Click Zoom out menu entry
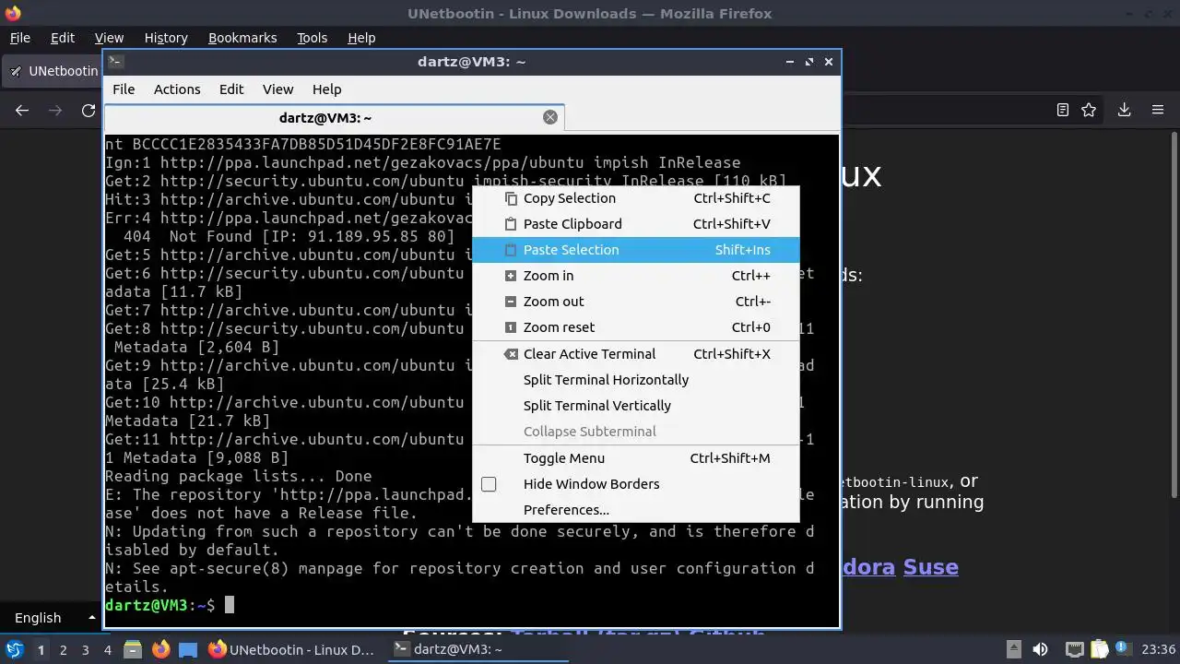Image resolution: width=1180 pixels, height=664 pixels. tap(635, 302)
